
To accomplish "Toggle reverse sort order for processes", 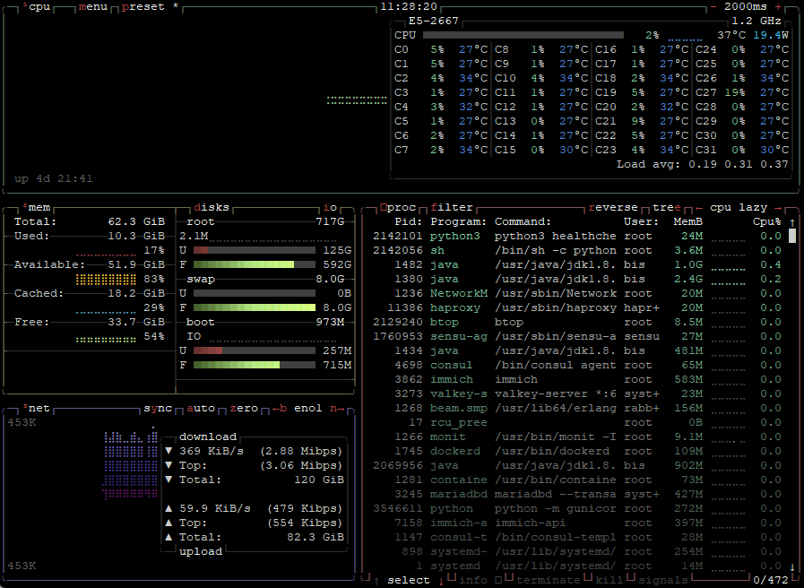I will click(613, 207).
